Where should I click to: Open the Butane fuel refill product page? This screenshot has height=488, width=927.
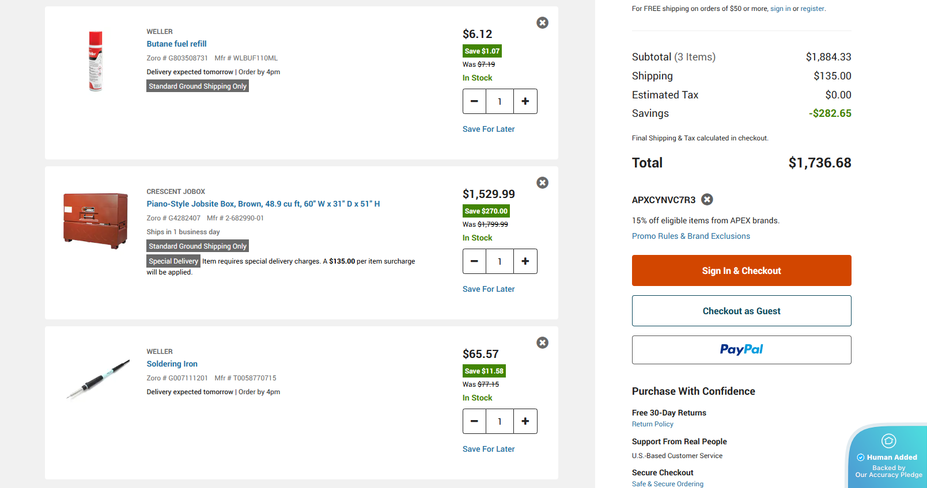click(176, 44)
